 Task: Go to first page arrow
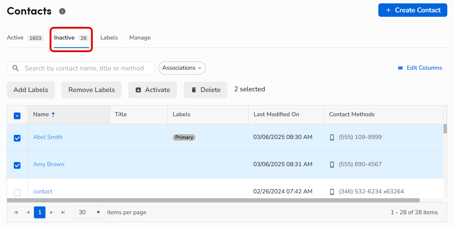tap(16, 212)
